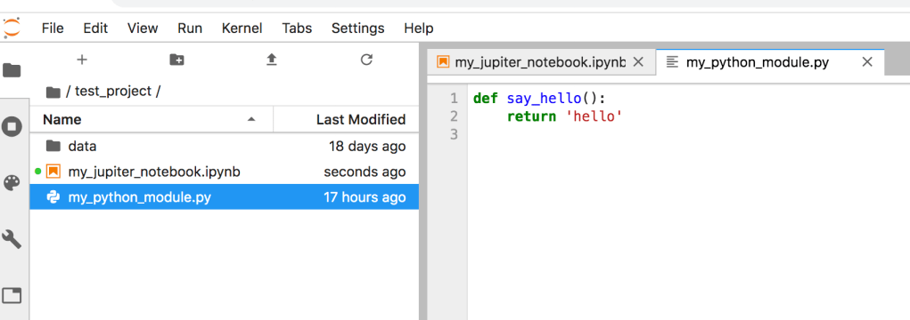Close the my_python_module.py tab
The height and width of the screenshot is (320, 910).
click(x=867, y=62)
